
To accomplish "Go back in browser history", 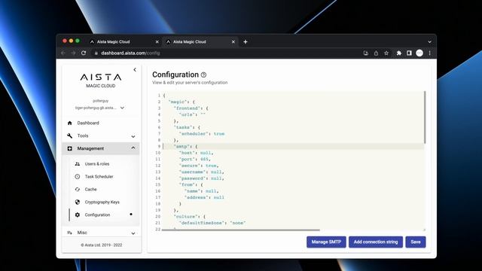I will tap(63, 53).
